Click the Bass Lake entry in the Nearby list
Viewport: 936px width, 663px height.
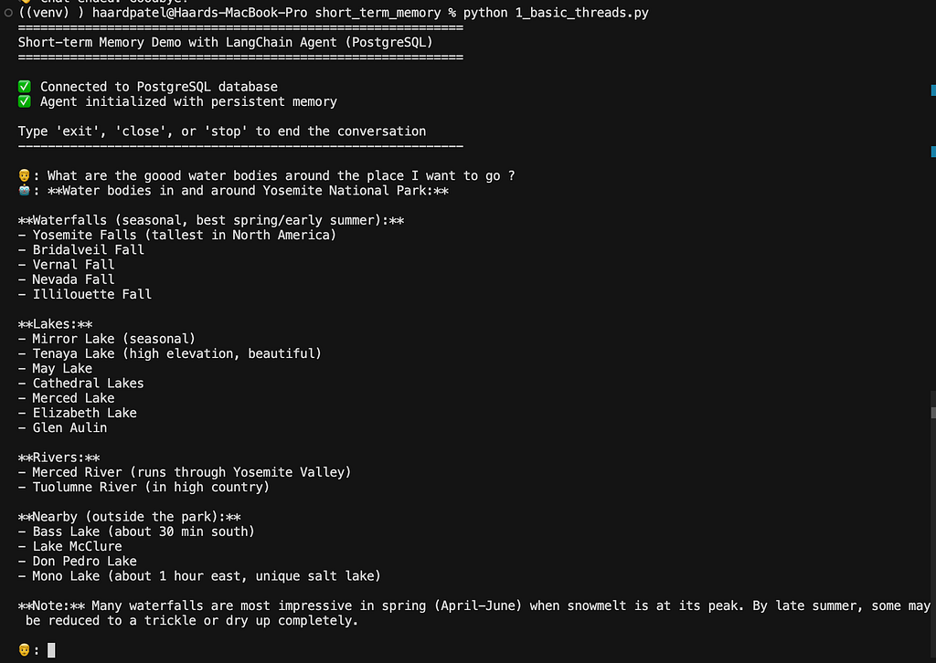136,531
